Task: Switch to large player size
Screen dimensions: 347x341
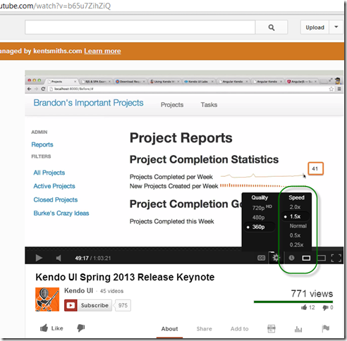Action: [x=322, y=258]
